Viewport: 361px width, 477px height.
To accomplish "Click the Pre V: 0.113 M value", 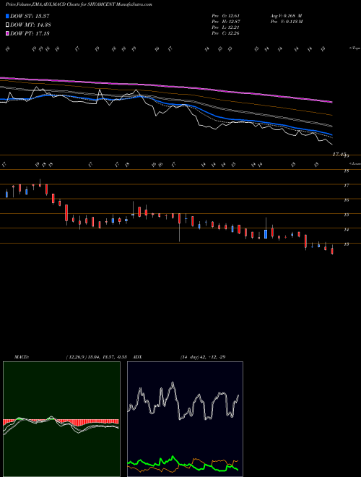I will click(286, 22).
